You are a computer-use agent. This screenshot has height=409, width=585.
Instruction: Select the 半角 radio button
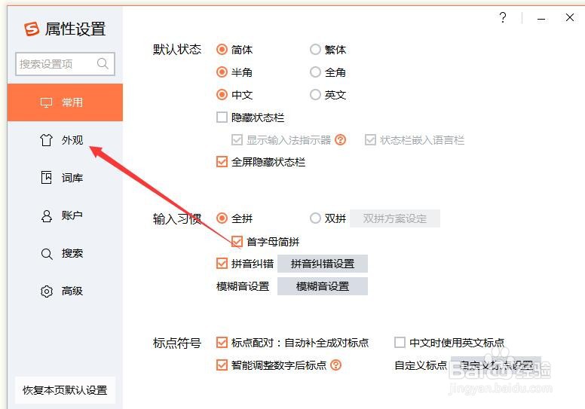click(x=222, y=72)
